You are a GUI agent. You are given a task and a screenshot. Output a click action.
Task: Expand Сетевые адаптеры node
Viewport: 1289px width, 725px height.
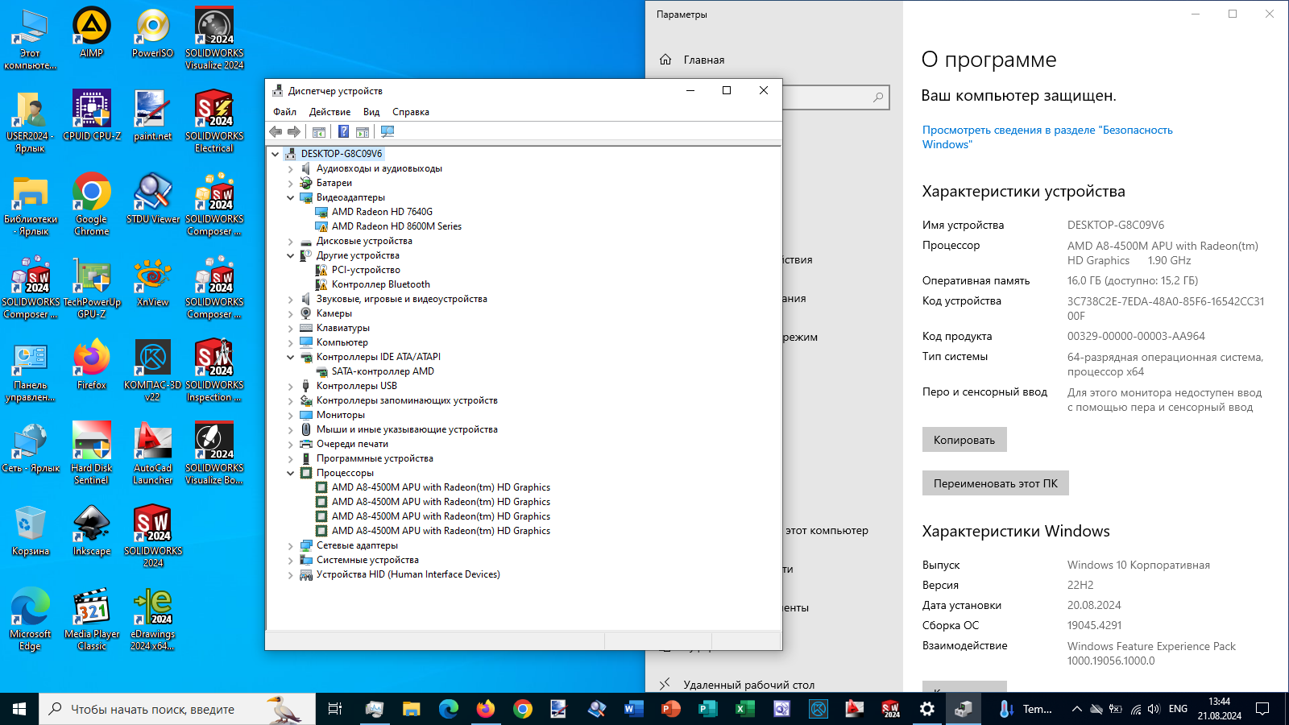[x=291, y=545]
